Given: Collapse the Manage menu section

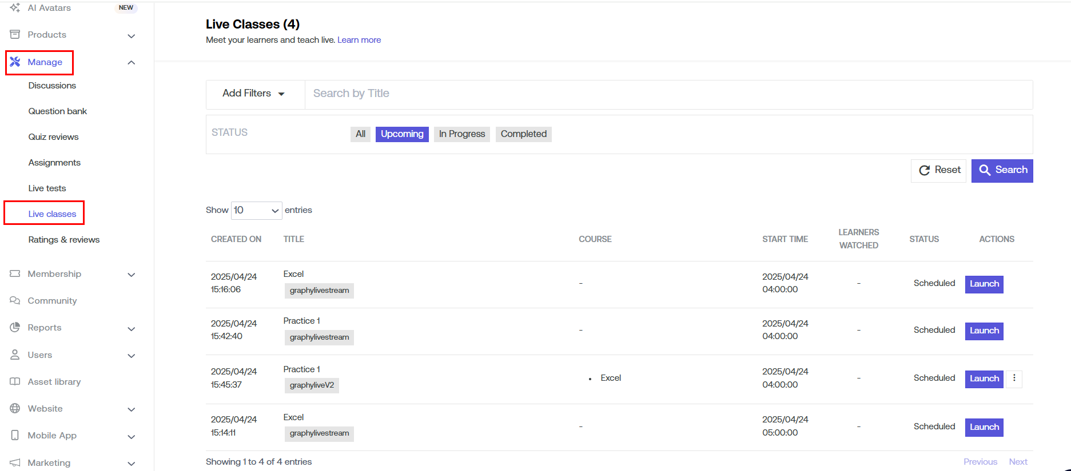Looking at the screenshot, I should [131, 62].
